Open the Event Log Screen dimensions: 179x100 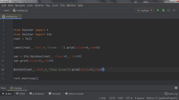[x=171, y=94]
